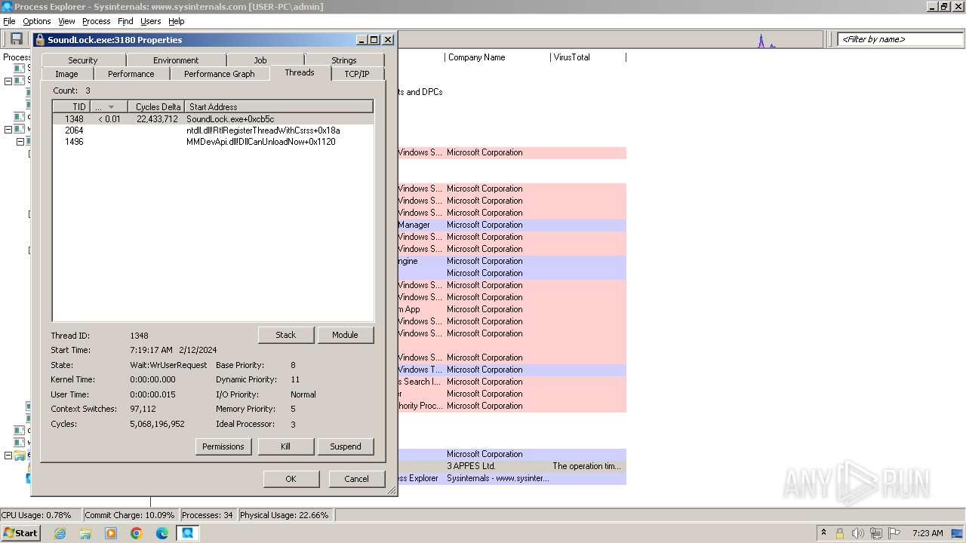
Task: Switch to the Strings tab
Action: [x=344, y=60]
